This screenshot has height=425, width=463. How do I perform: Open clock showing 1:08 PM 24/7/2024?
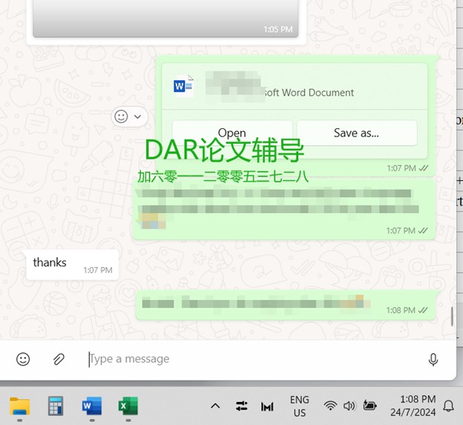point(413,406)
